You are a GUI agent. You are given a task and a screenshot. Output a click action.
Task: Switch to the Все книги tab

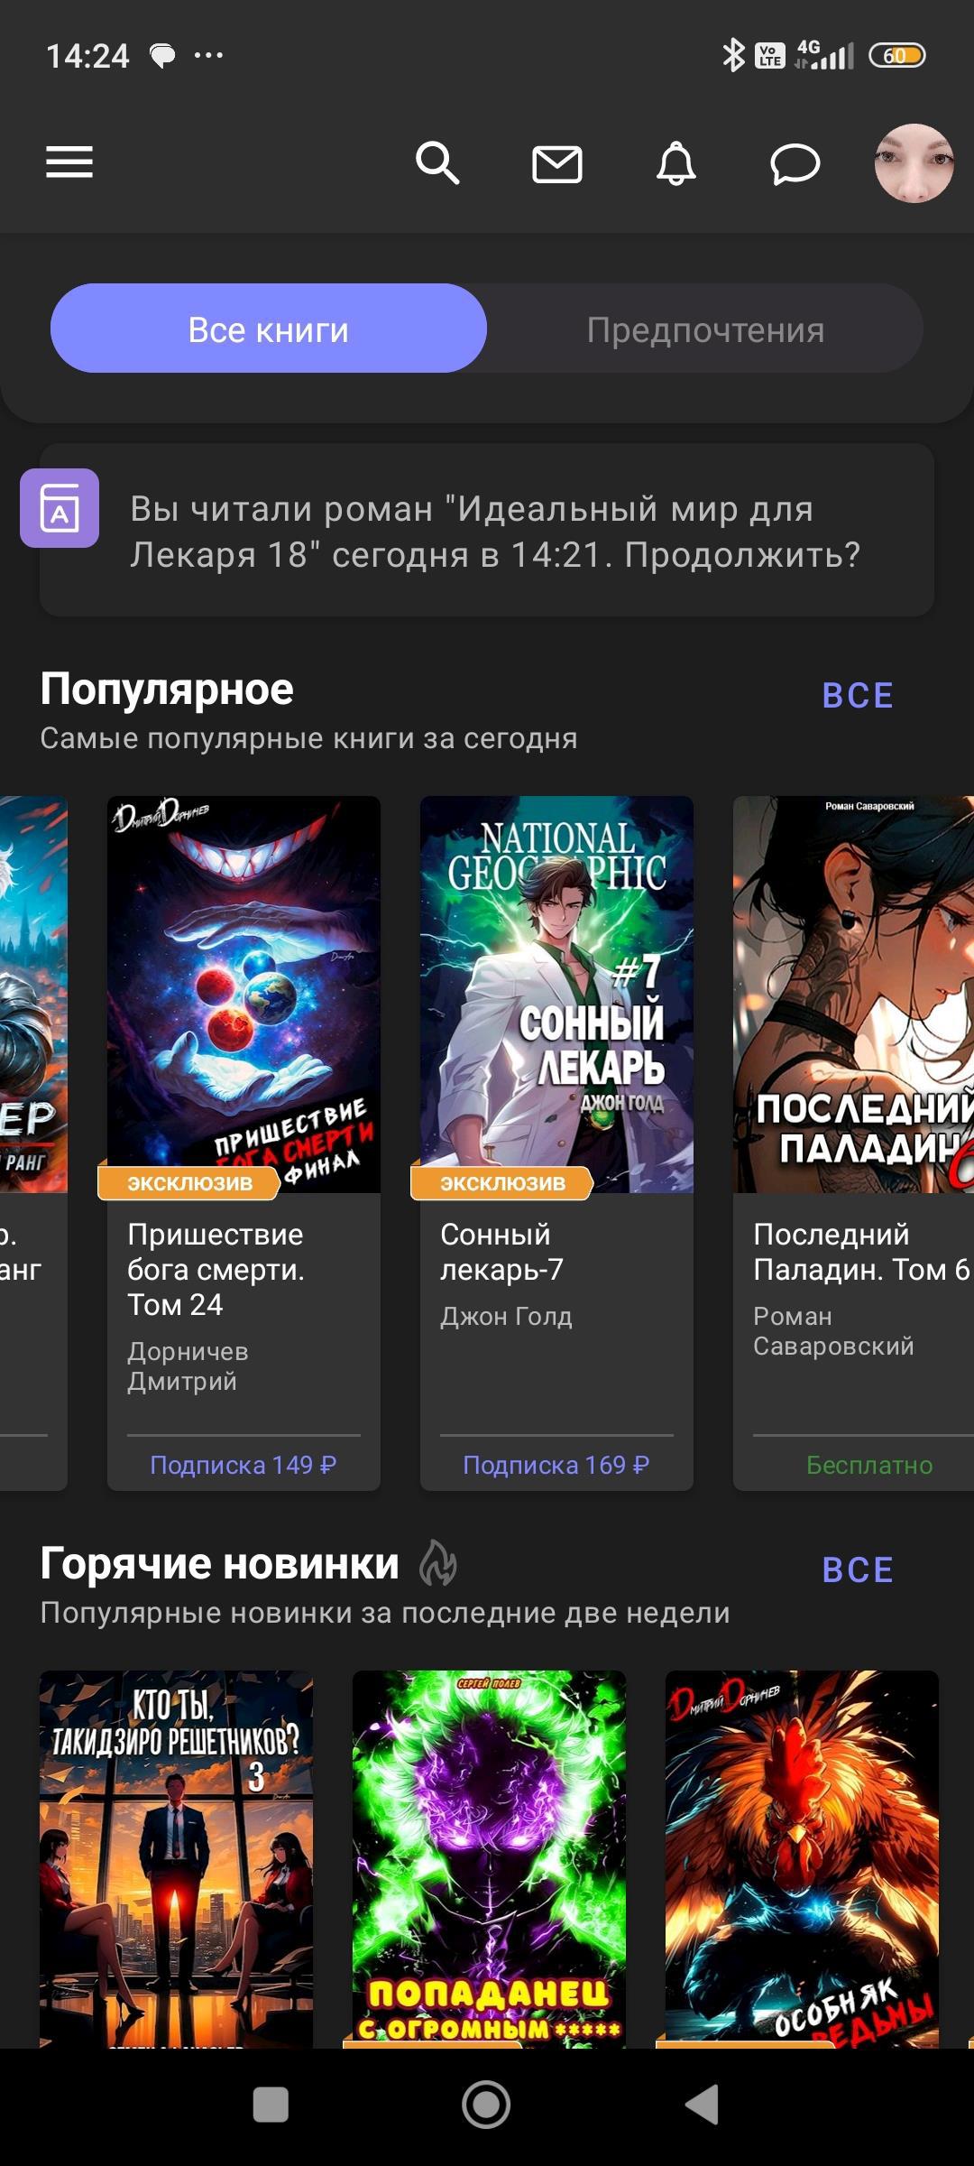click(269, 329)
